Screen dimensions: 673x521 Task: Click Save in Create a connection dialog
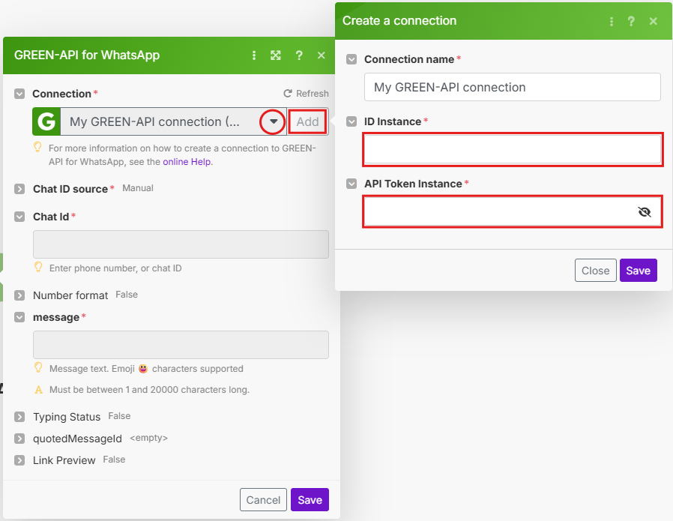[x=638, y=271]
